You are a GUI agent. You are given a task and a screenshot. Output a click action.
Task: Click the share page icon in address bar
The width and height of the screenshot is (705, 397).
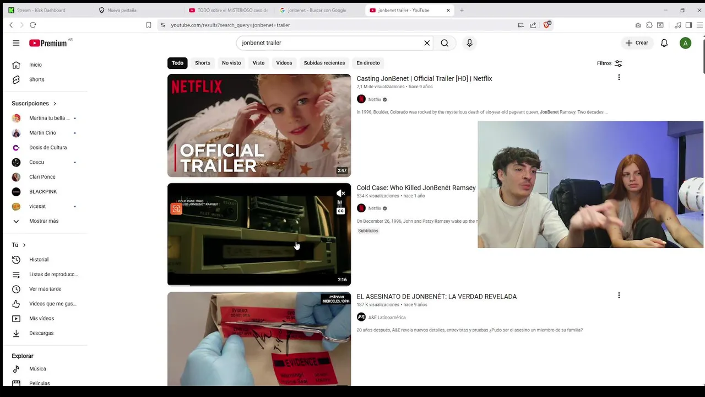pyautogui.click(x=533, y=25)
